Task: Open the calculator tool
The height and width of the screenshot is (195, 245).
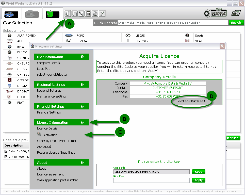Action: (88, 14)
